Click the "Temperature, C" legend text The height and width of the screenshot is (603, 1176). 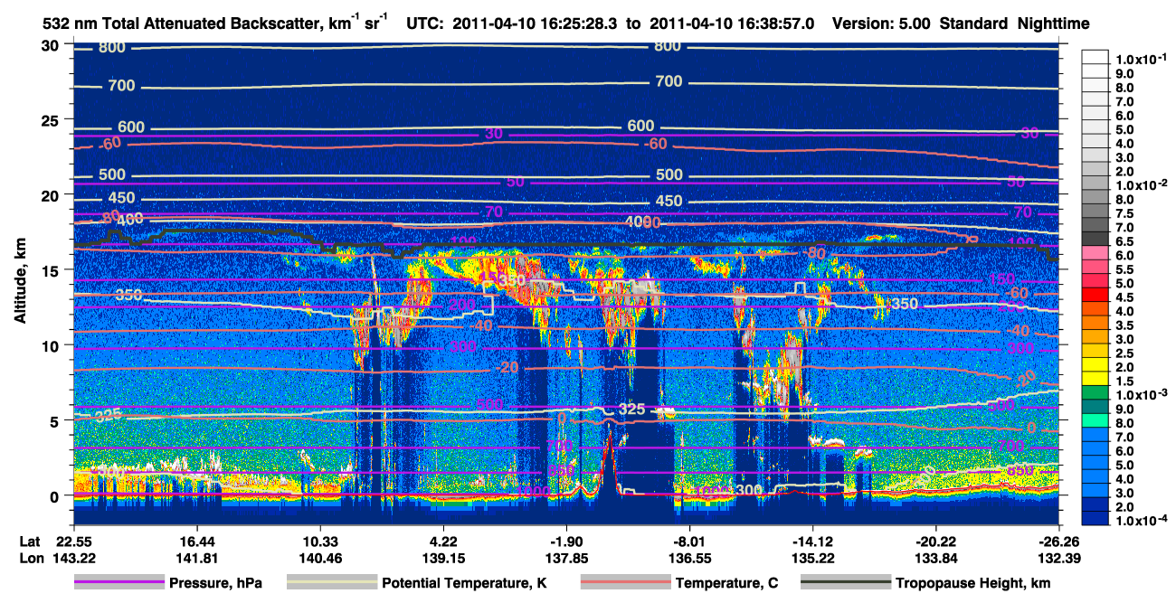pyautogui.click(x=727, y=584)
